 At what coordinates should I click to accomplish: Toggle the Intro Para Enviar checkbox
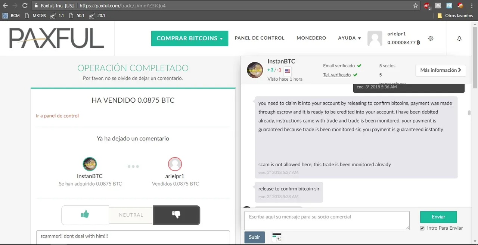422,228
